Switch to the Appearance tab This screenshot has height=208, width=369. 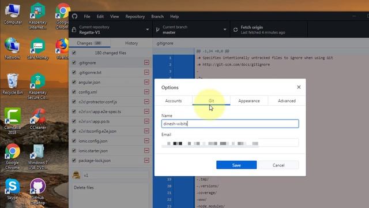[248, 101]
